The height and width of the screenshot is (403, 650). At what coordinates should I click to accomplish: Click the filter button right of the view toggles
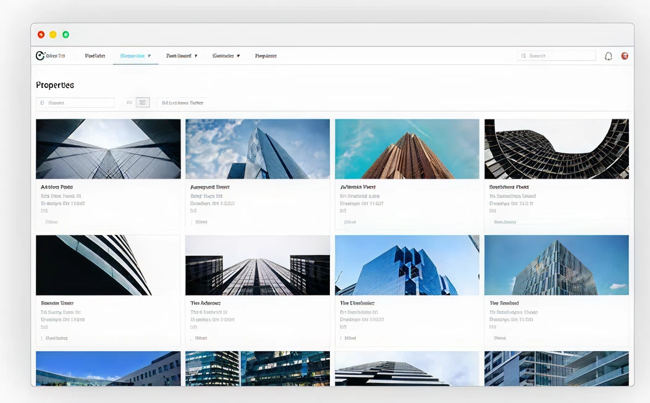(x=182, y=103)
